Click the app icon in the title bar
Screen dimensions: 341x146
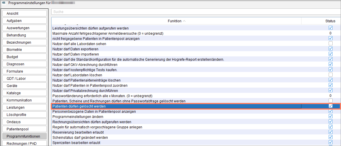pos(4,3)
